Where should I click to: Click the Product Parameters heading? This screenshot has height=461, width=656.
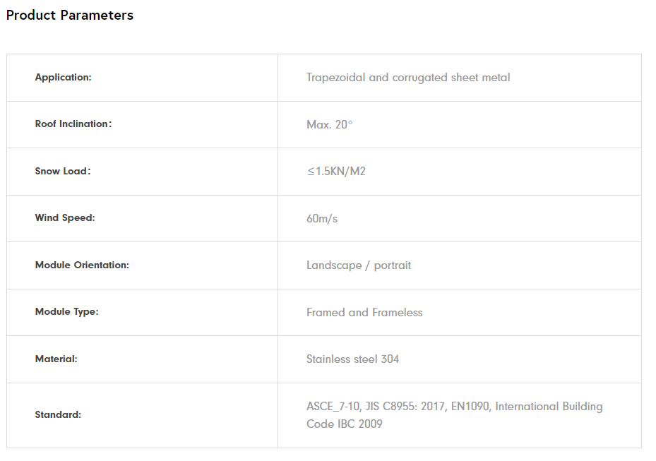point(69,15)
